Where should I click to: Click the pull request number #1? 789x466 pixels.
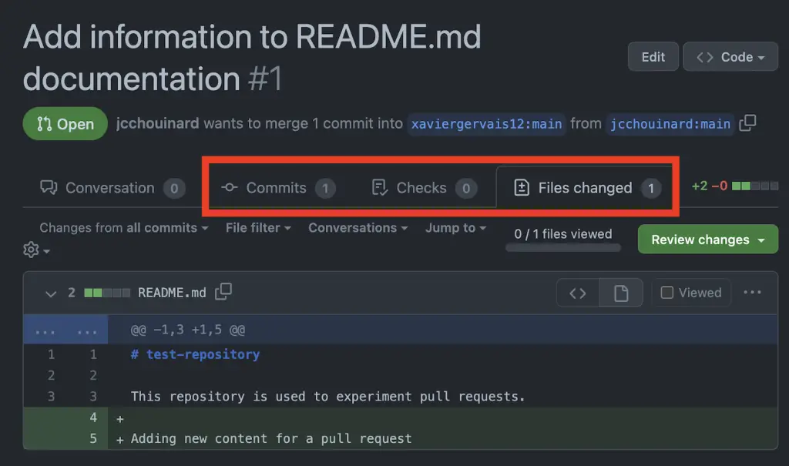tap(265, 79)
